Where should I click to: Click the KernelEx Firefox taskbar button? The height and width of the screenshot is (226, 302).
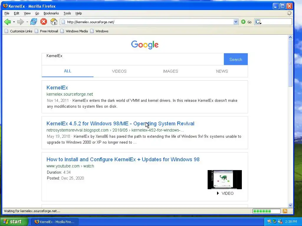(x=55, y=222)
